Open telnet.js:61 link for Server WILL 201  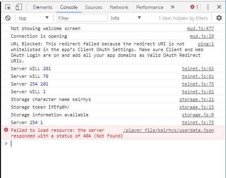pos(198,69)
